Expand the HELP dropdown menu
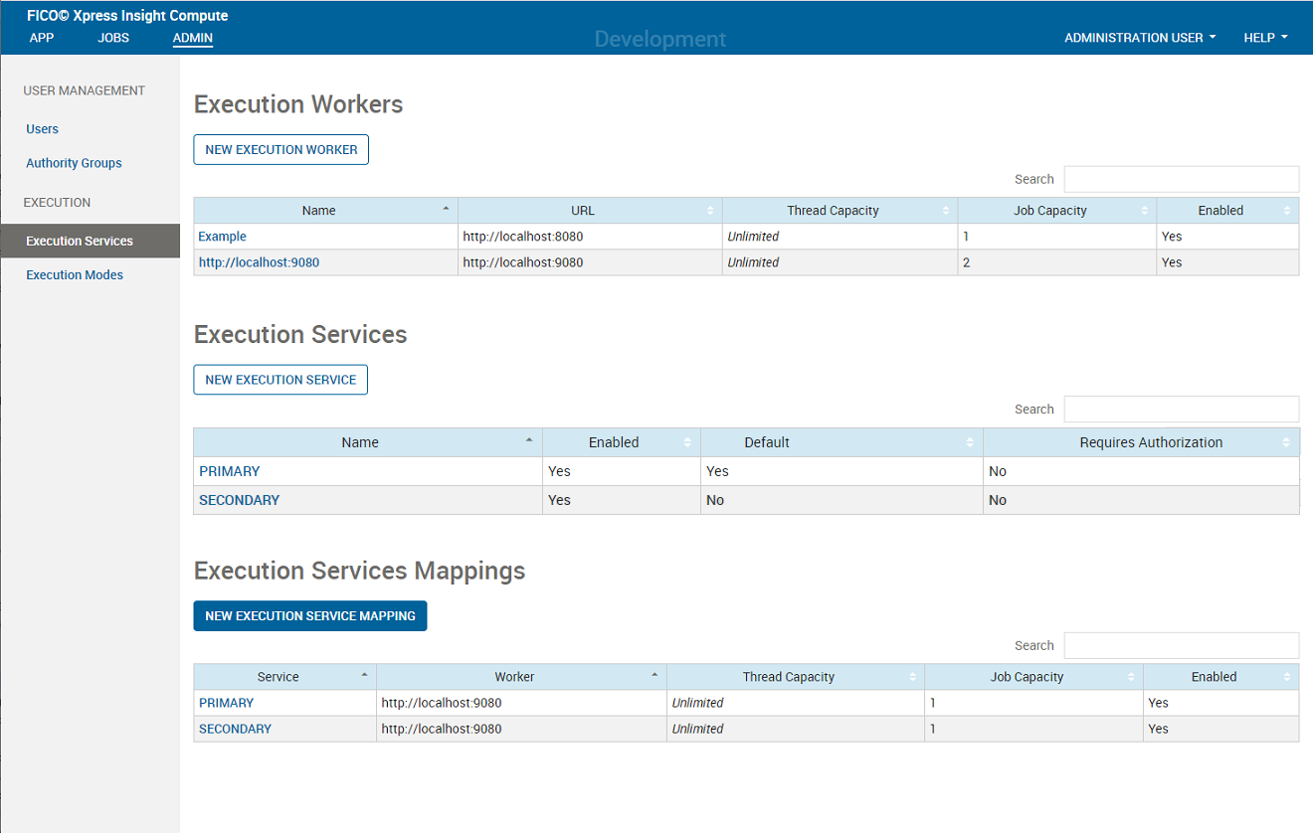 [x=1265, y=38]
